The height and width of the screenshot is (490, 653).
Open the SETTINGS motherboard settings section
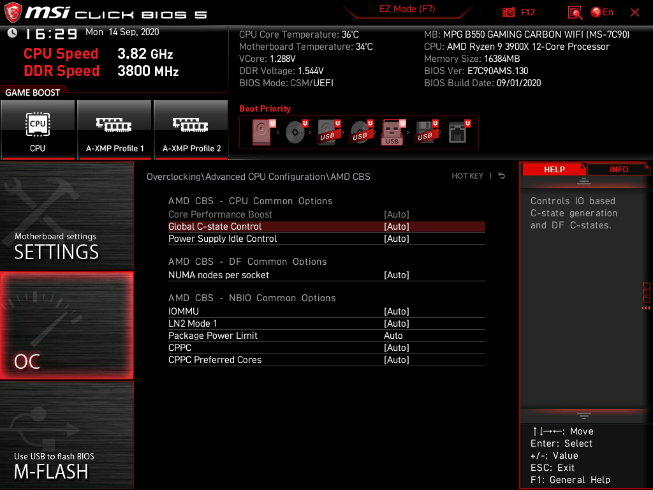[x=66, y=216]
